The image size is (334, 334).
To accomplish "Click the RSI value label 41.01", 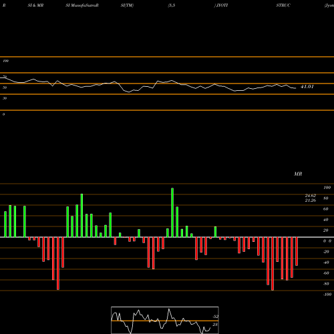I will 307,87.
